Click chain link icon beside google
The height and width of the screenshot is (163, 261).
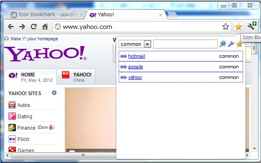click(124, 67)
